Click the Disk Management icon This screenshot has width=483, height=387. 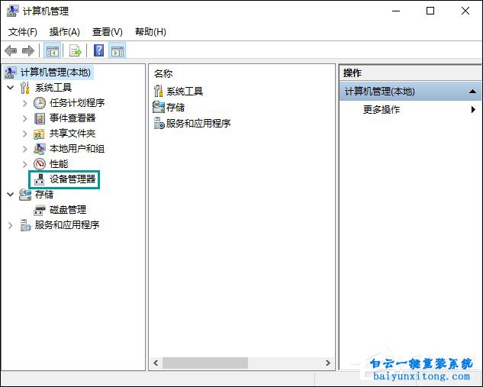40,210
